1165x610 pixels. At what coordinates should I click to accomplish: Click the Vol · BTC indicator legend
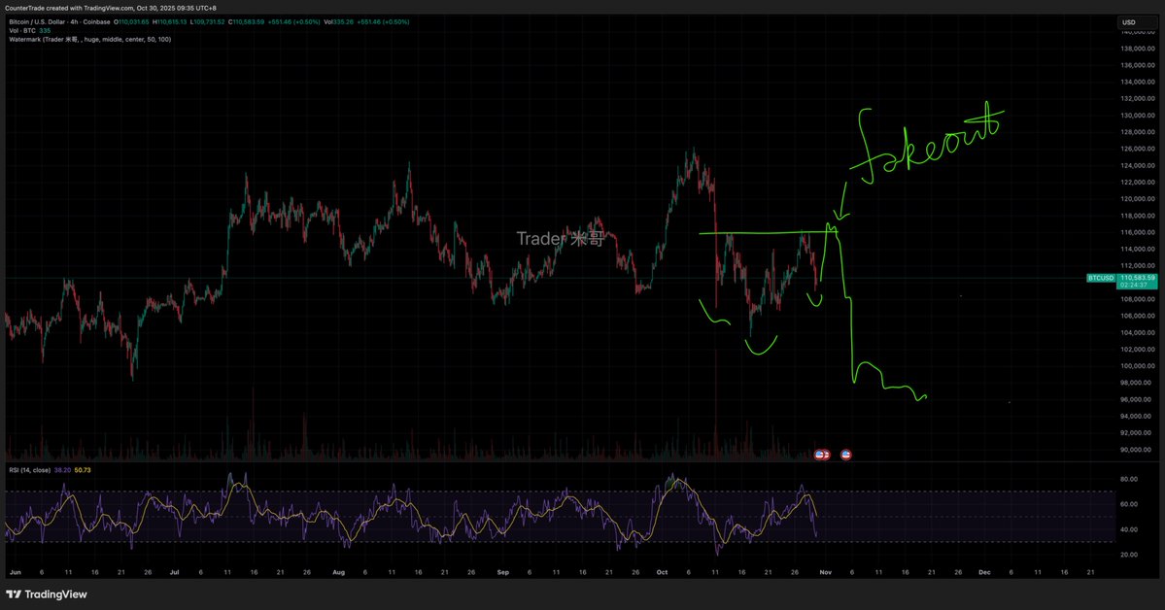[x=23, y=30]
